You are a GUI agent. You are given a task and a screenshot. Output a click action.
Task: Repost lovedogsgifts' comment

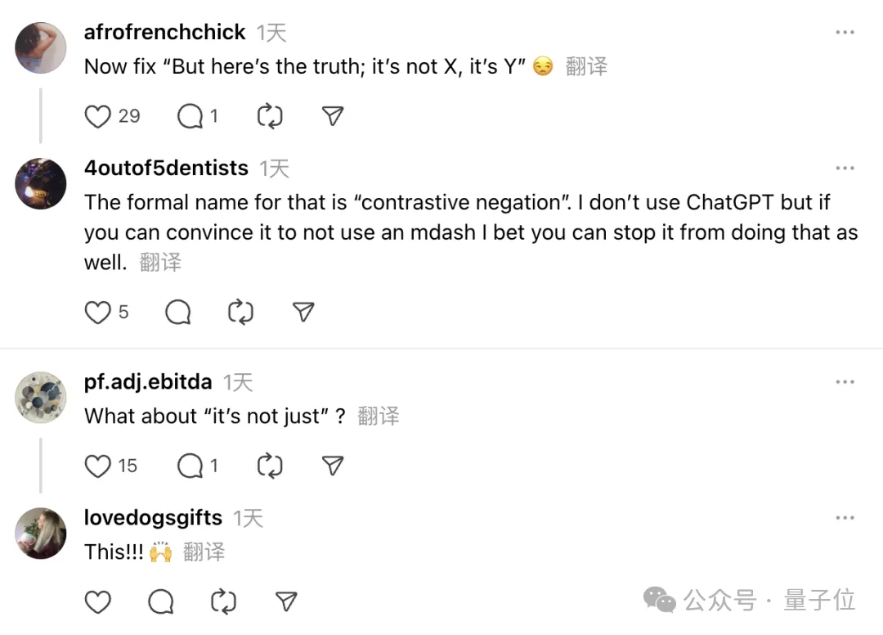(222, 601)
